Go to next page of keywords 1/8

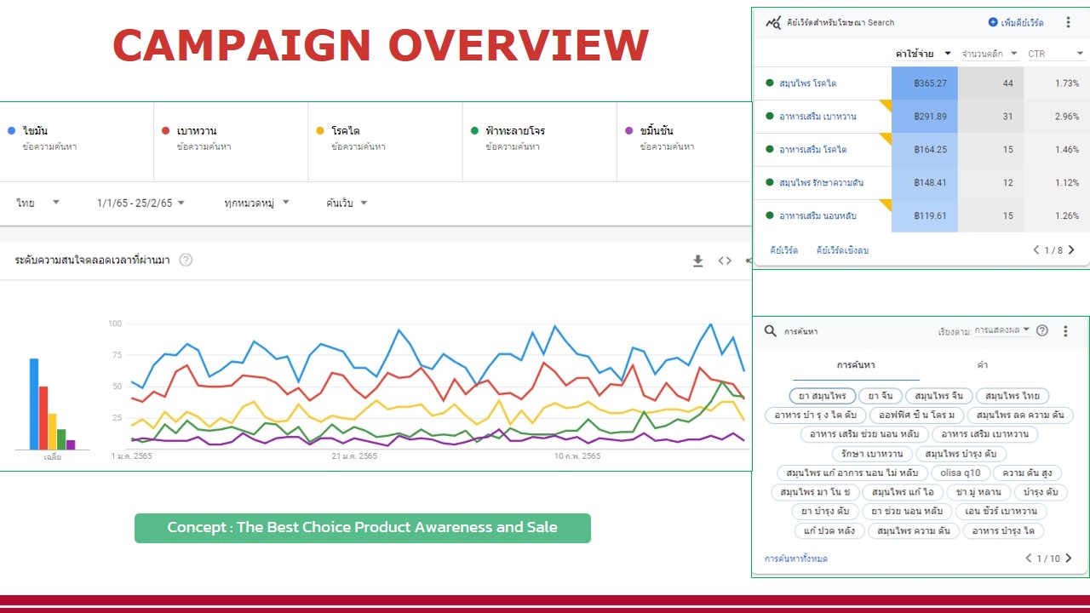(1071, 250)
